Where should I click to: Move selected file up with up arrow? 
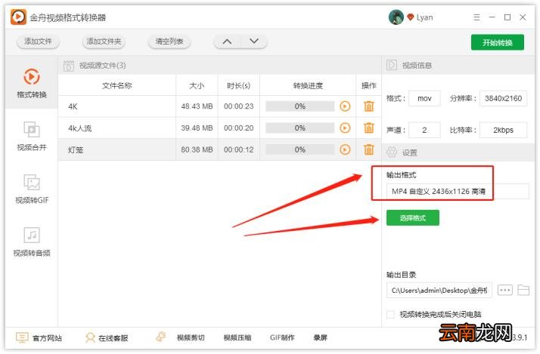(x=227, y=42)
